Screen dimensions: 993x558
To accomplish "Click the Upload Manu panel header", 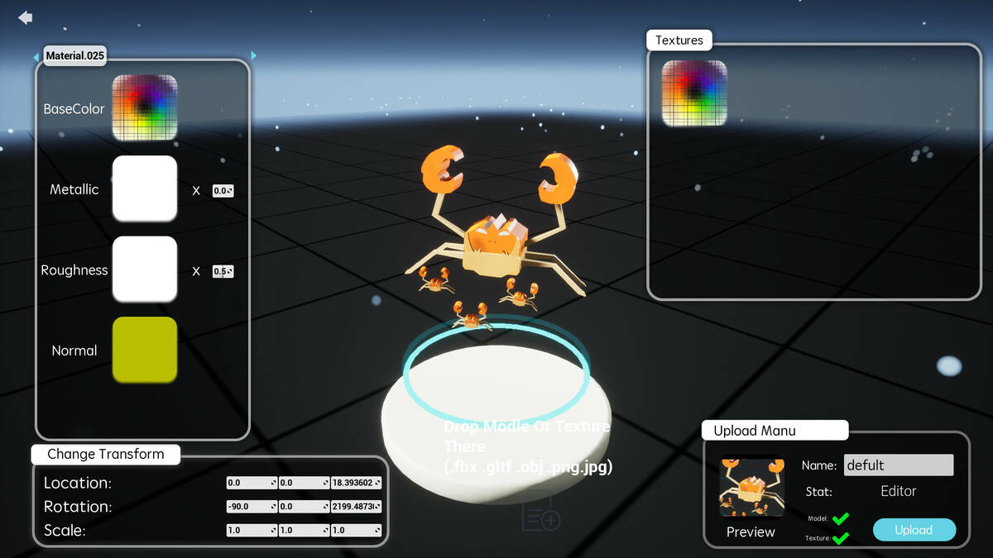I will 775,430.
